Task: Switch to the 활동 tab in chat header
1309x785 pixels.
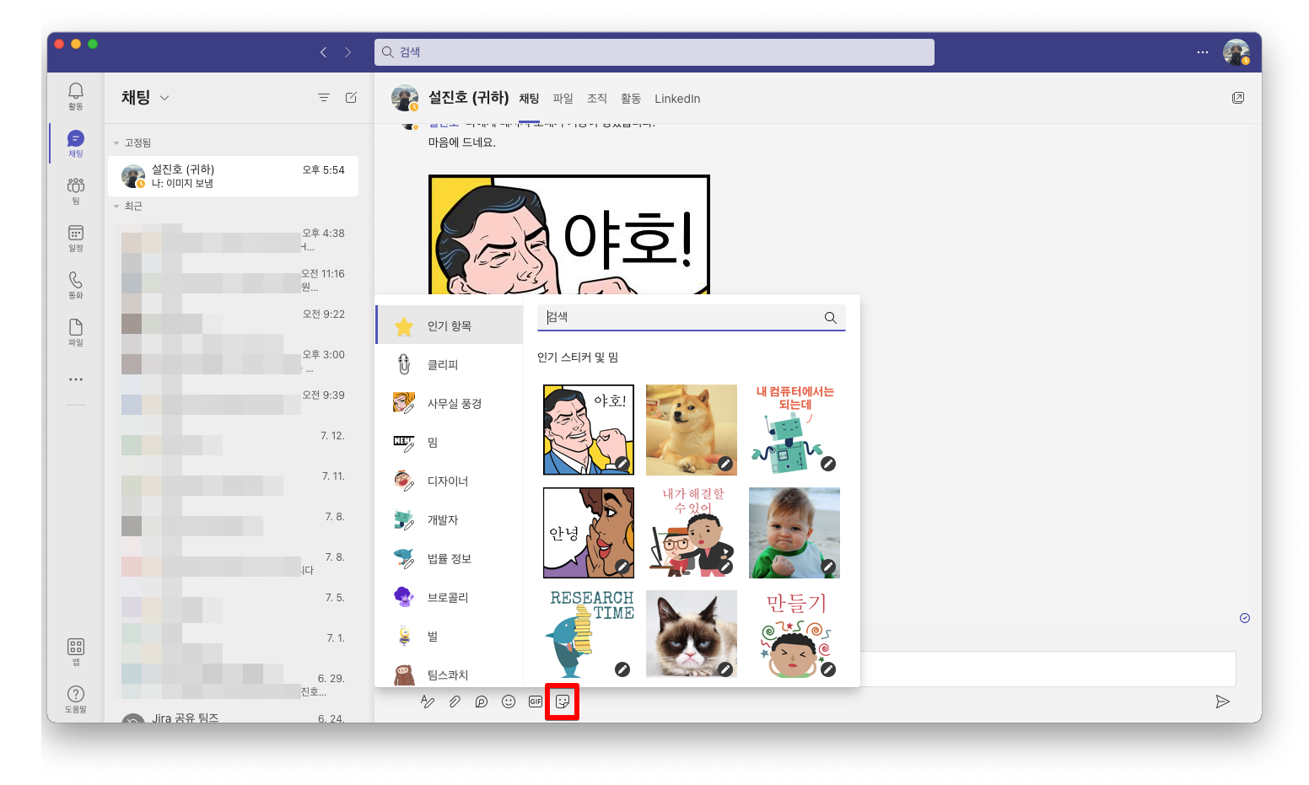Action: tap(631, 99)
